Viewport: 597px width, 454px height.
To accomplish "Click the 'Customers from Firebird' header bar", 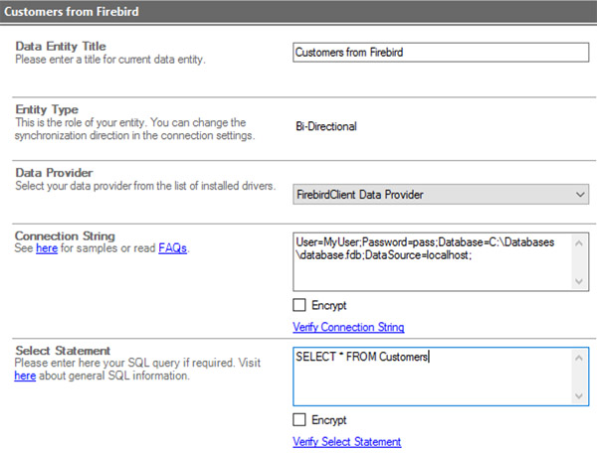I will pos(298,10).
